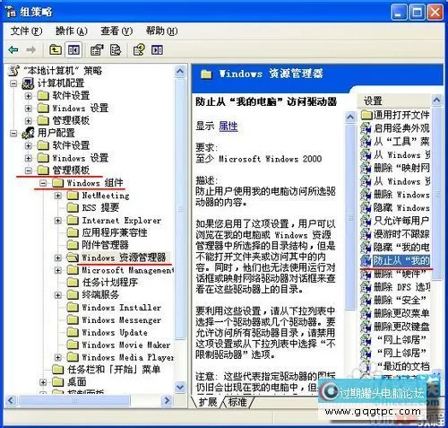
Task: Expand the 桌面 node
Action: (x=43, y=382)
